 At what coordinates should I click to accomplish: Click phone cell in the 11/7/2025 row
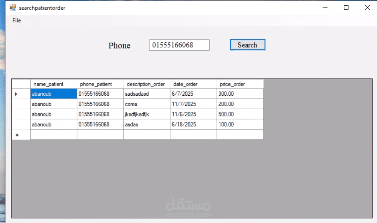[100, 104]
